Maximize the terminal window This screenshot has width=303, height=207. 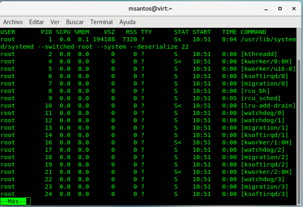click(x=280, y=8)
